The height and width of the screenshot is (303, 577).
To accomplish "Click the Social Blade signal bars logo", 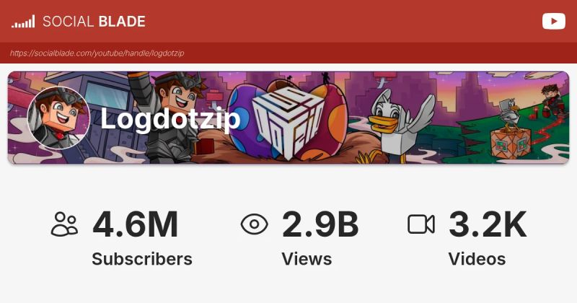I will 23,22.
